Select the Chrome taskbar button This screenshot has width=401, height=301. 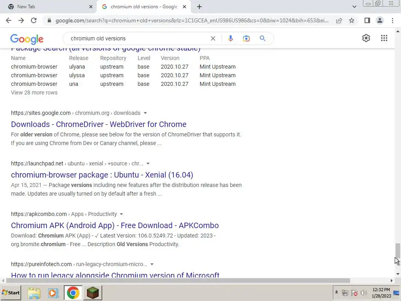(73, 292)
